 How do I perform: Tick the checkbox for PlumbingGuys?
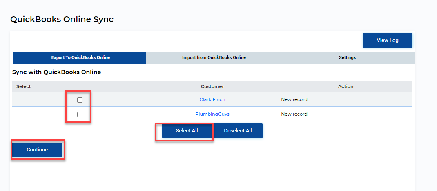[x=80, y=114]
